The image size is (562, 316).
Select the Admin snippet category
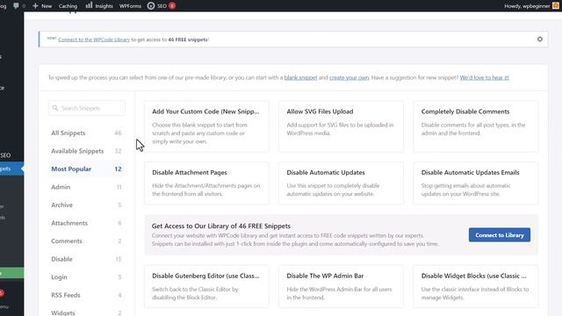click(86, 187)
